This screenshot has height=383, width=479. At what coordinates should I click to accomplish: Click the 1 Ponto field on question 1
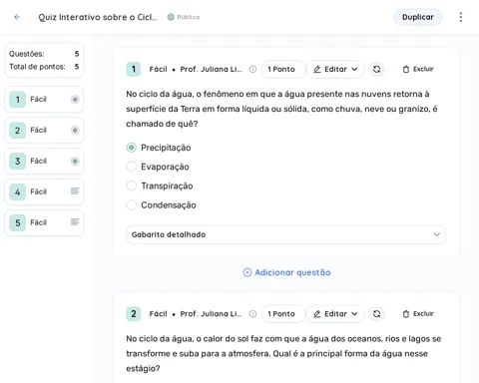point(283,69)
